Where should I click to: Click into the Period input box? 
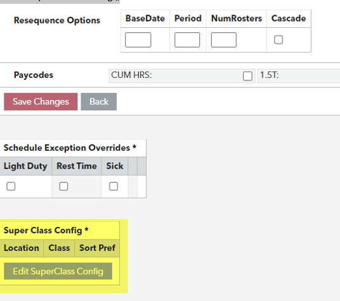point(187,40)
